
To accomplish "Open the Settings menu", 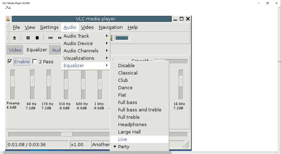I will [x=49, y=27].
